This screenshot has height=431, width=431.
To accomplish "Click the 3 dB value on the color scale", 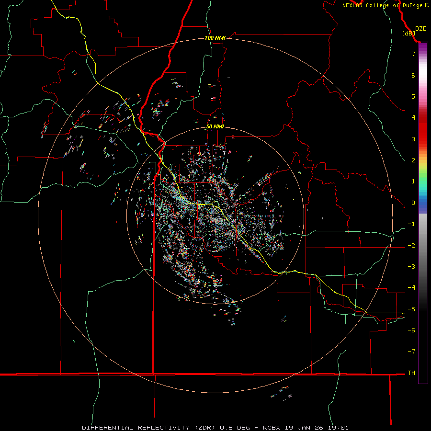I will point(413,139).
